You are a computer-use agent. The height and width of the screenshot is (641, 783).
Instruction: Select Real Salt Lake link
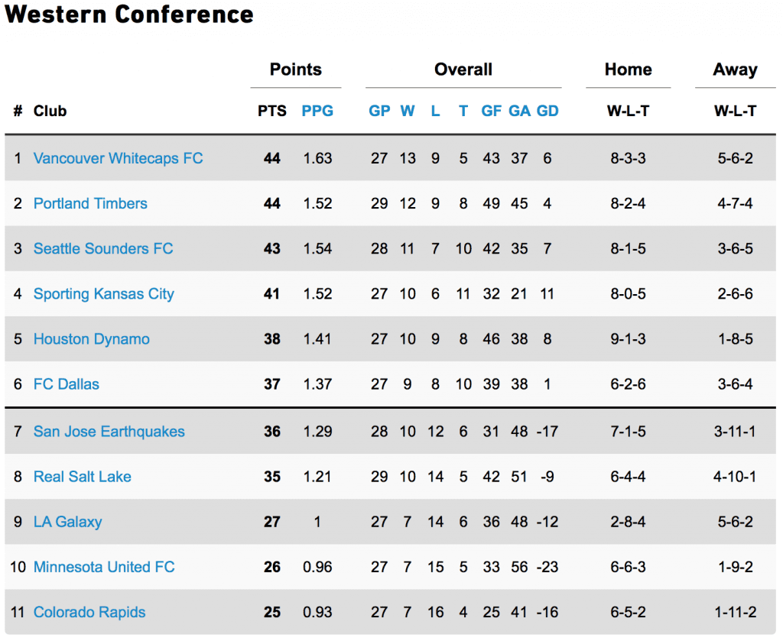tap(83, 477)
